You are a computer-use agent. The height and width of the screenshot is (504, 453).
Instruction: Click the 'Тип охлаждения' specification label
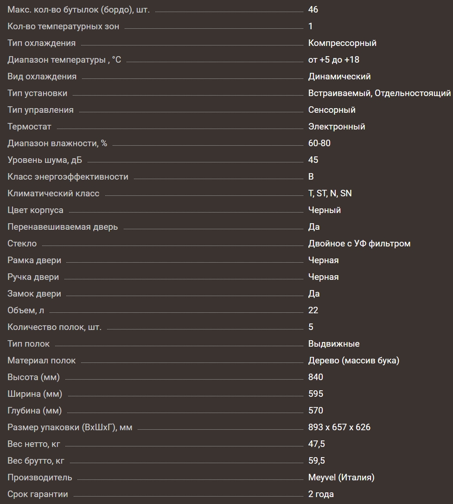tap(41, 43)
